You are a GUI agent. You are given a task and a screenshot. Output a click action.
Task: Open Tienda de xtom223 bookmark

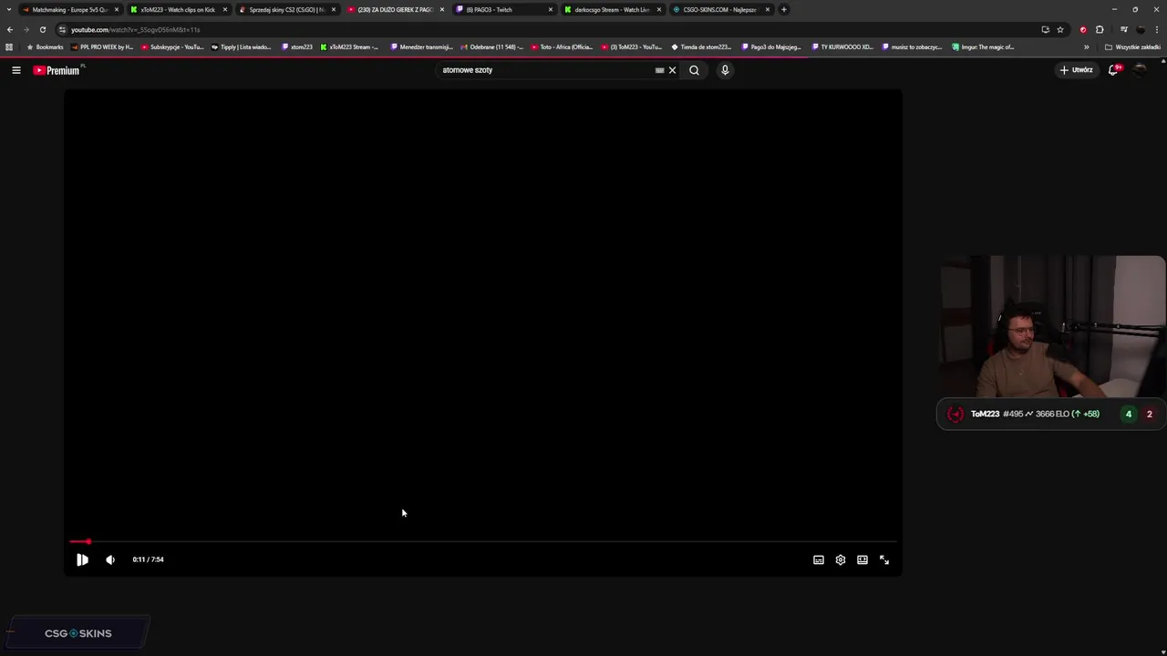pos(701,47)
